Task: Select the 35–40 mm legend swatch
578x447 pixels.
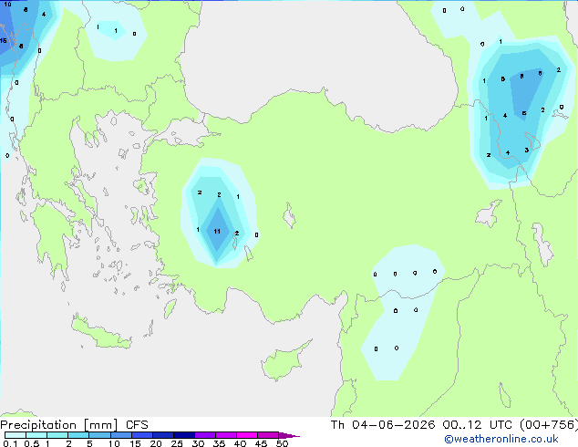Action: point(226,435)
